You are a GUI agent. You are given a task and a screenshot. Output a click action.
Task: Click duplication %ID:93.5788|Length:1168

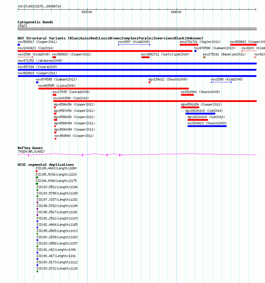tap(57, 193)
